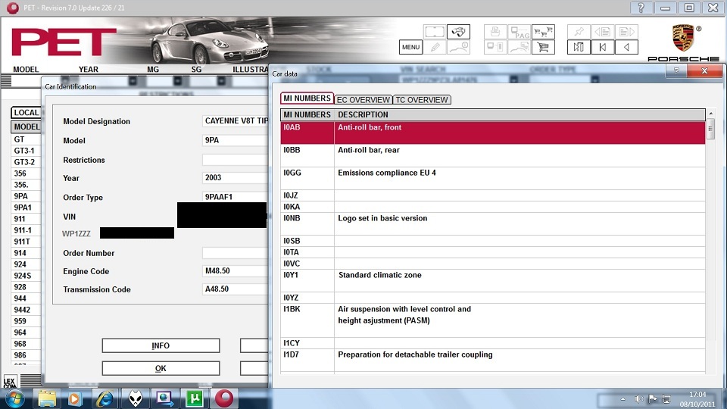Click the Restrictions input field
Screen dimensions: 727x409
[235, 160]
